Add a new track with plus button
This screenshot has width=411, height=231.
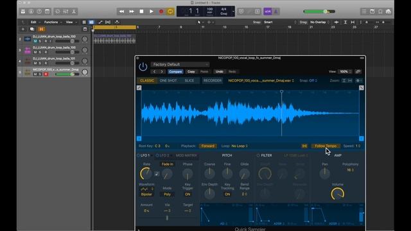tap(23, 29)
